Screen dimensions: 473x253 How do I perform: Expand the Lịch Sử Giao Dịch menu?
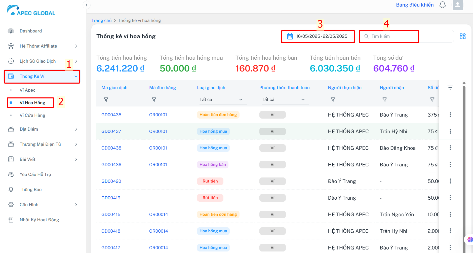tap(42, 61)
